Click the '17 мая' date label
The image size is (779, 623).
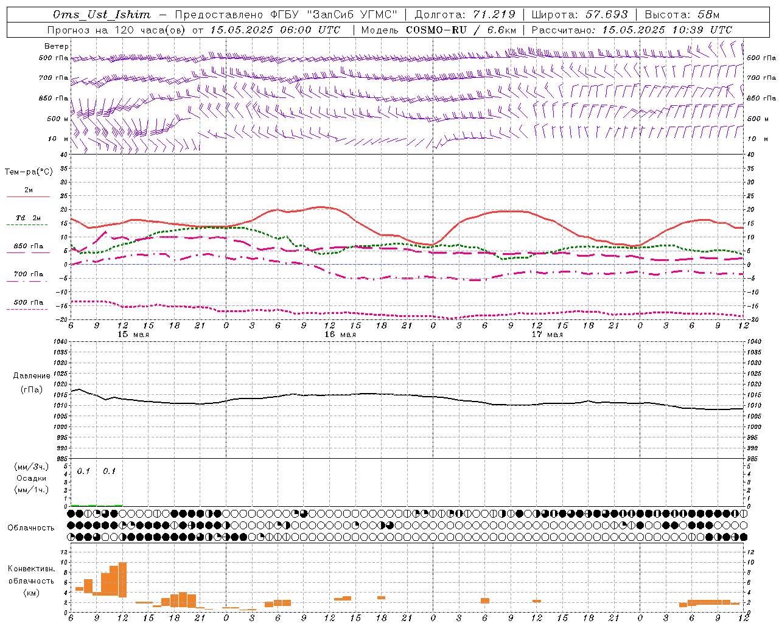(547, 335)
